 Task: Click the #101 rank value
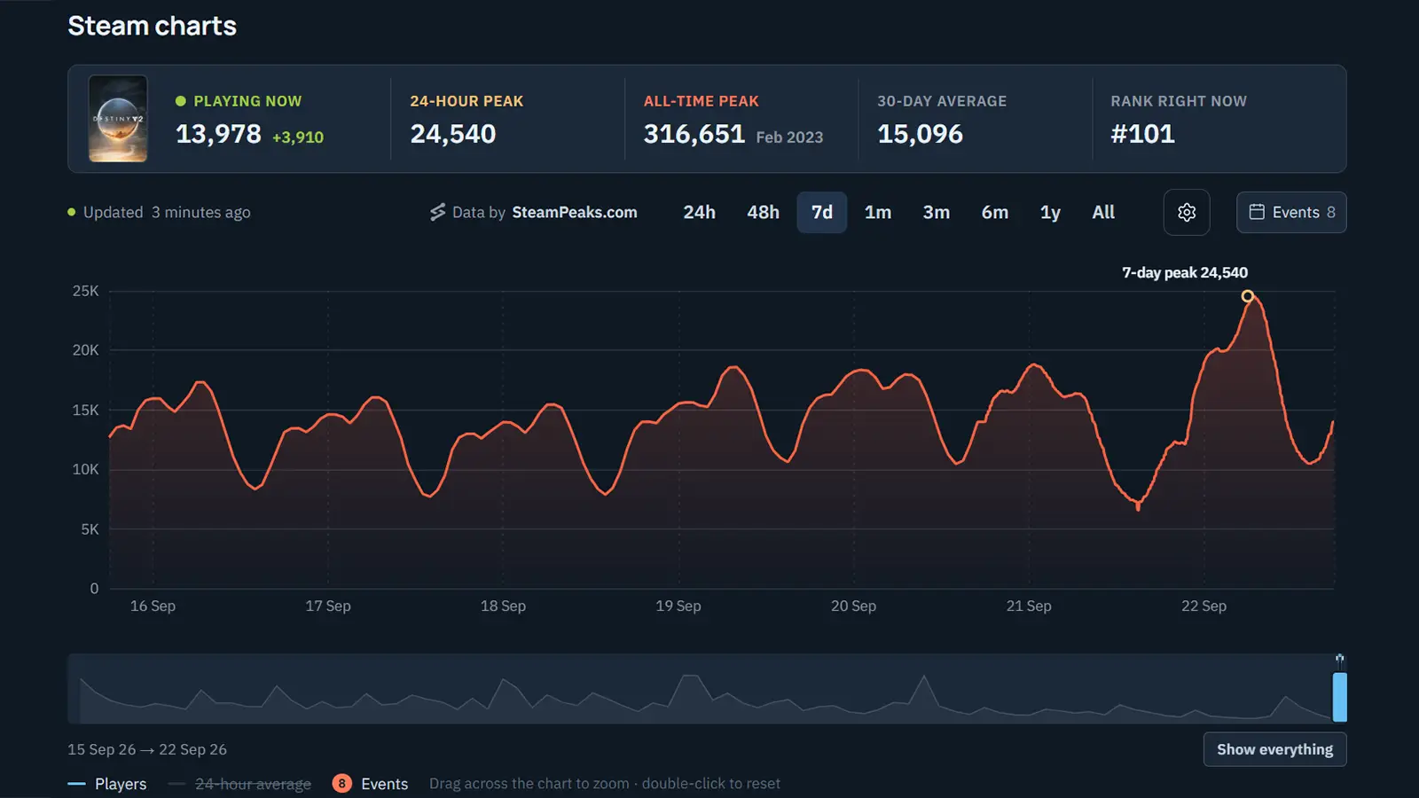[x=1142, y=134]
